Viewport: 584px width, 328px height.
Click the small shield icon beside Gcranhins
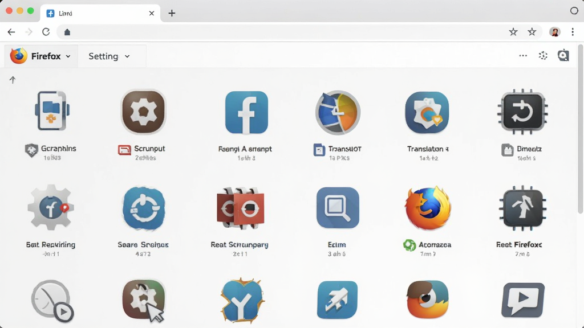pos(31,150)
